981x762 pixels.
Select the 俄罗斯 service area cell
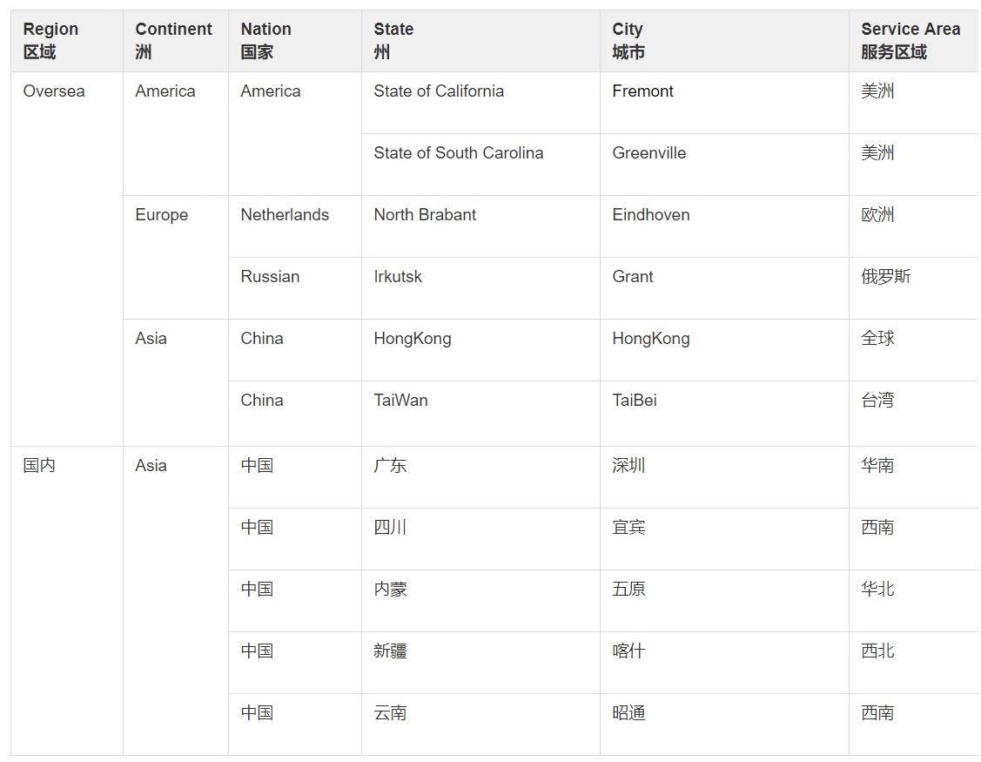click(x=915, y=288)
